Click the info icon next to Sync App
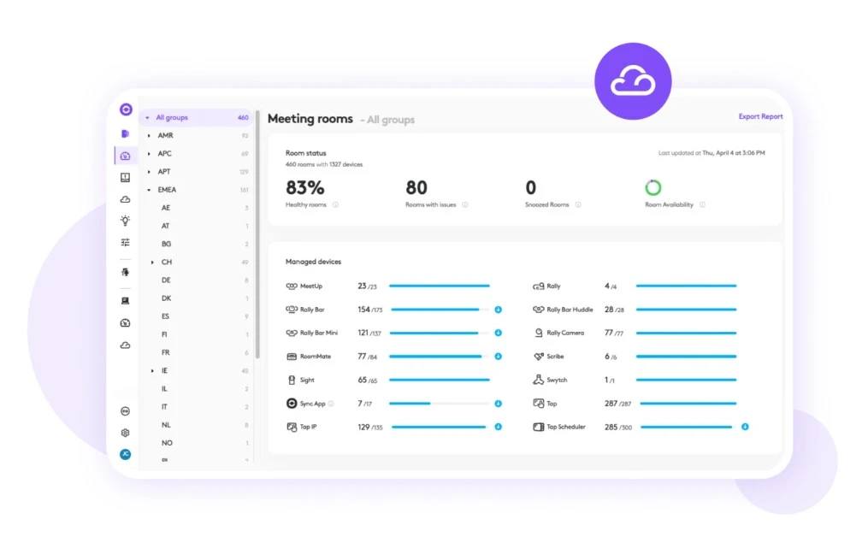 click(x=331, y=404)
